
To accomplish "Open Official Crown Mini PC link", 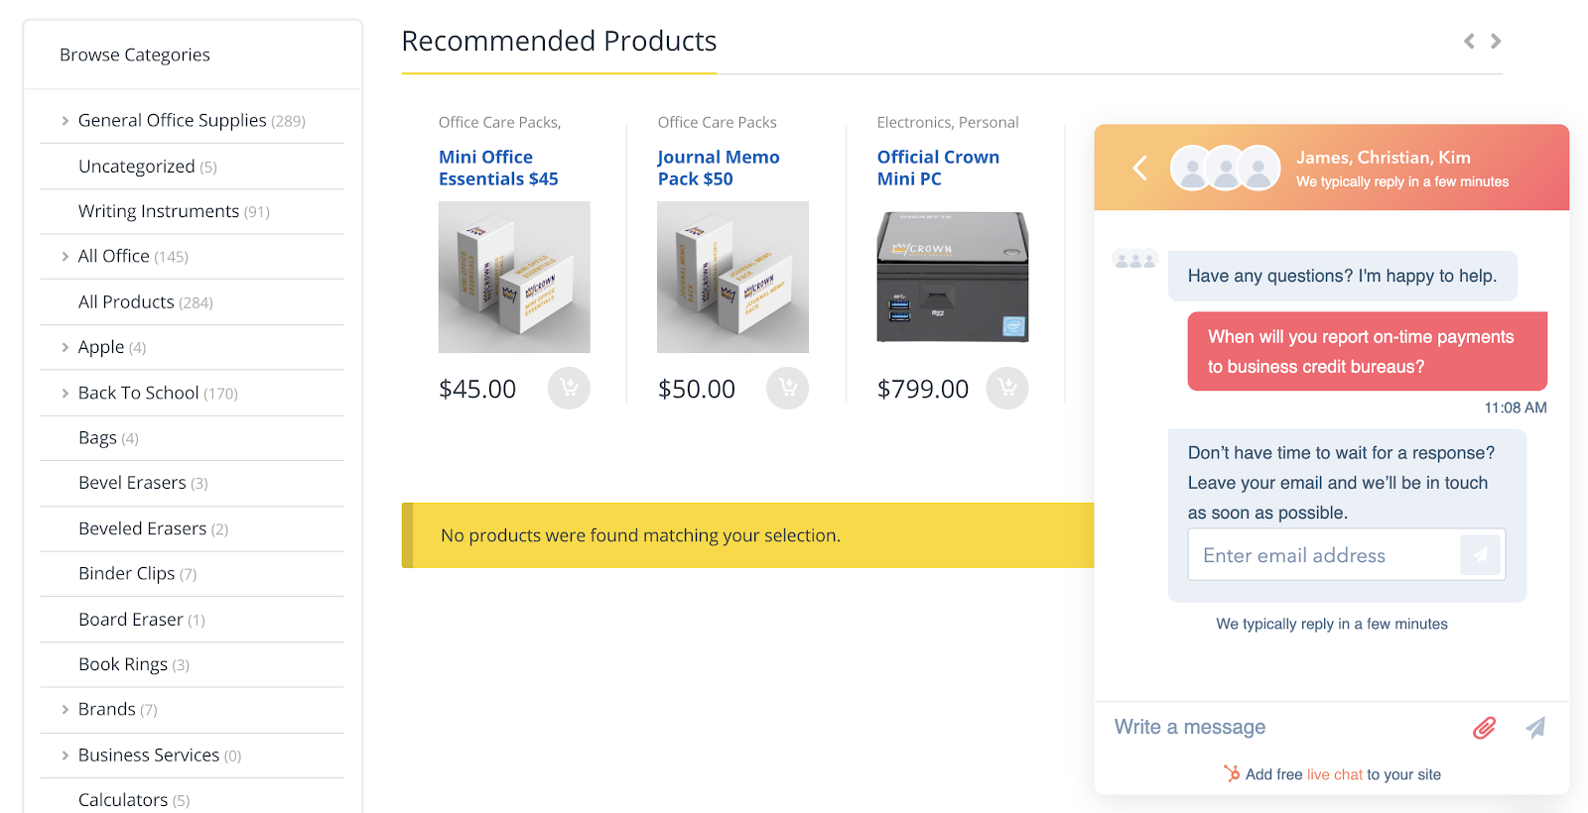I will point(938,168).
